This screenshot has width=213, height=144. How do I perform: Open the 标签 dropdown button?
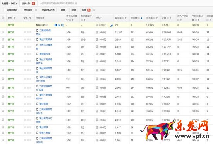pyautogui.click(x=86, y=10)
